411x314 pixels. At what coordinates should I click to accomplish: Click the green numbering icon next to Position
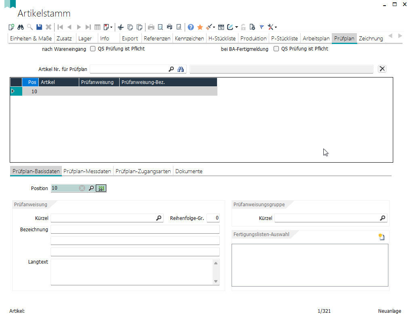click(101, 188)
